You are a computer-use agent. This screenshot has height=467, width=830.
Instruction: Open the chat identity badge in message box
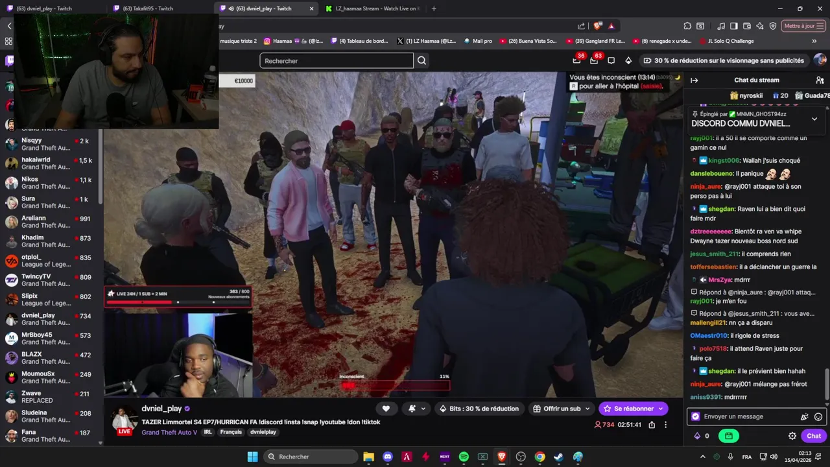point(696,417)
